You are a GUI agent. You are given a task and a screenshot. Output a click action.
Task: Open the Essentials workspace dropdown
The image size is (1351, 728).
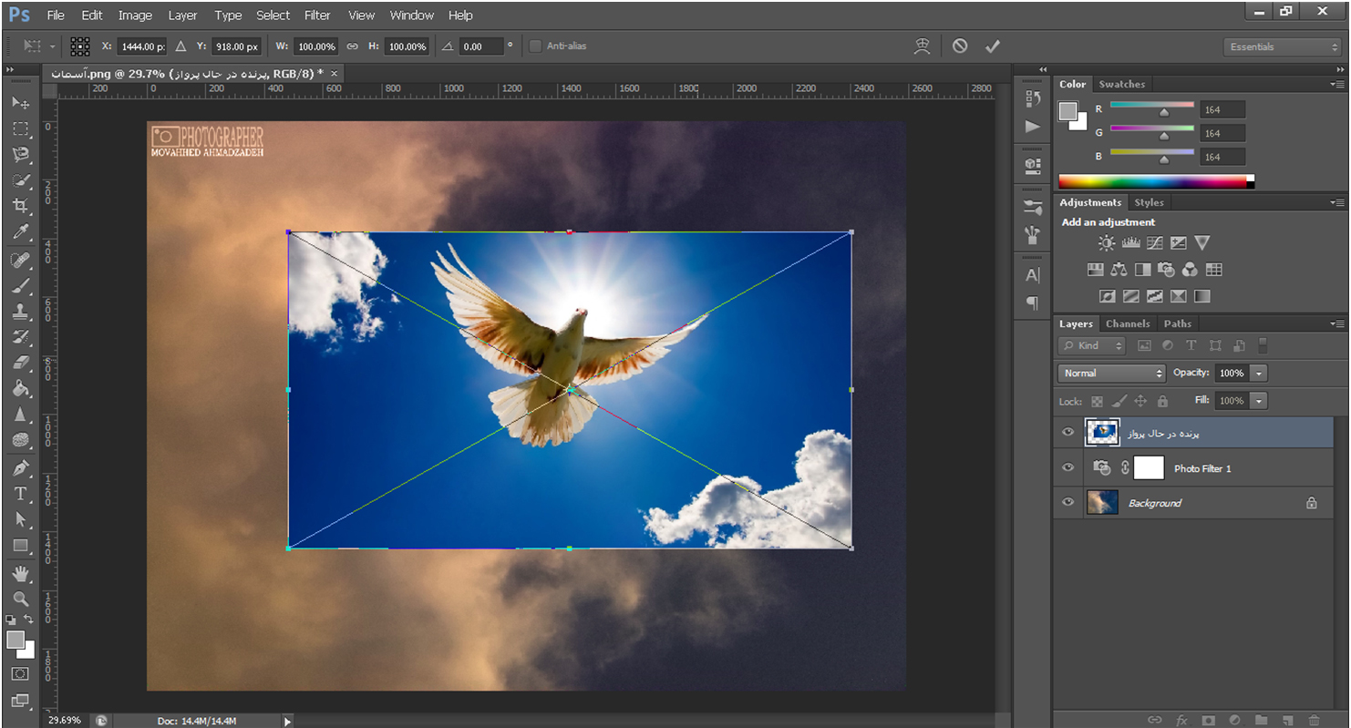1282,46
